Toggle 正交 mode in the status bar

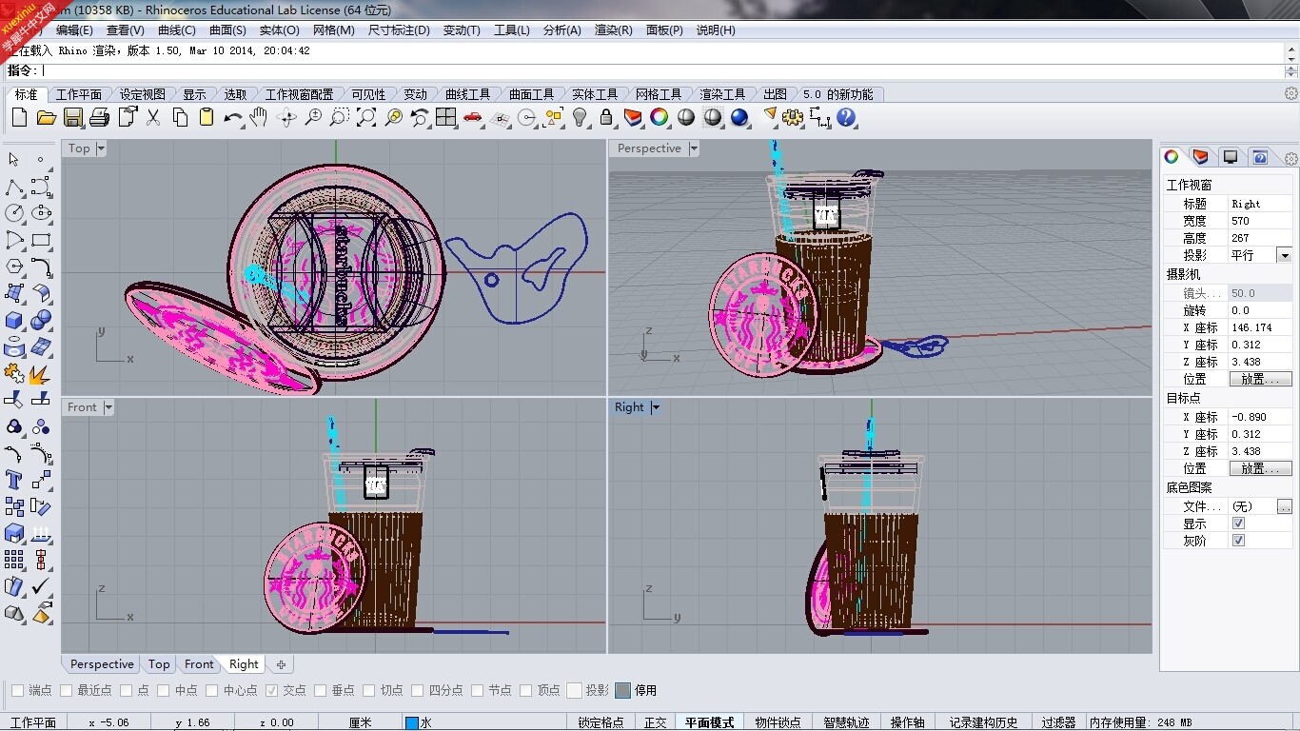[656, 722]
